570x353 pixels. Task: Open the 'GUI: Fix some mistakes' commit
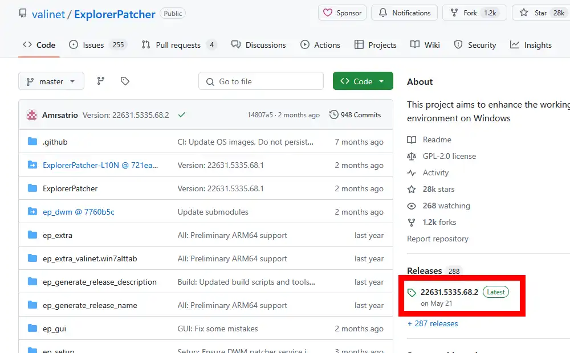[x=218, y=329]
